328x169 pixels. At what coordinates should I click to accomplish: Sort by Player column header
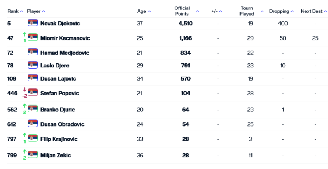[36, 11]
